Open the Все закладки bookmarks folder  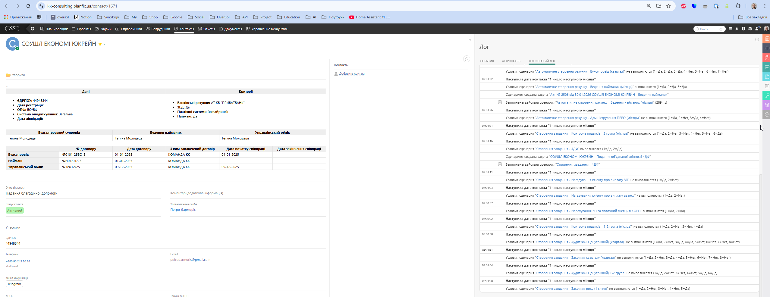(753, 17)
